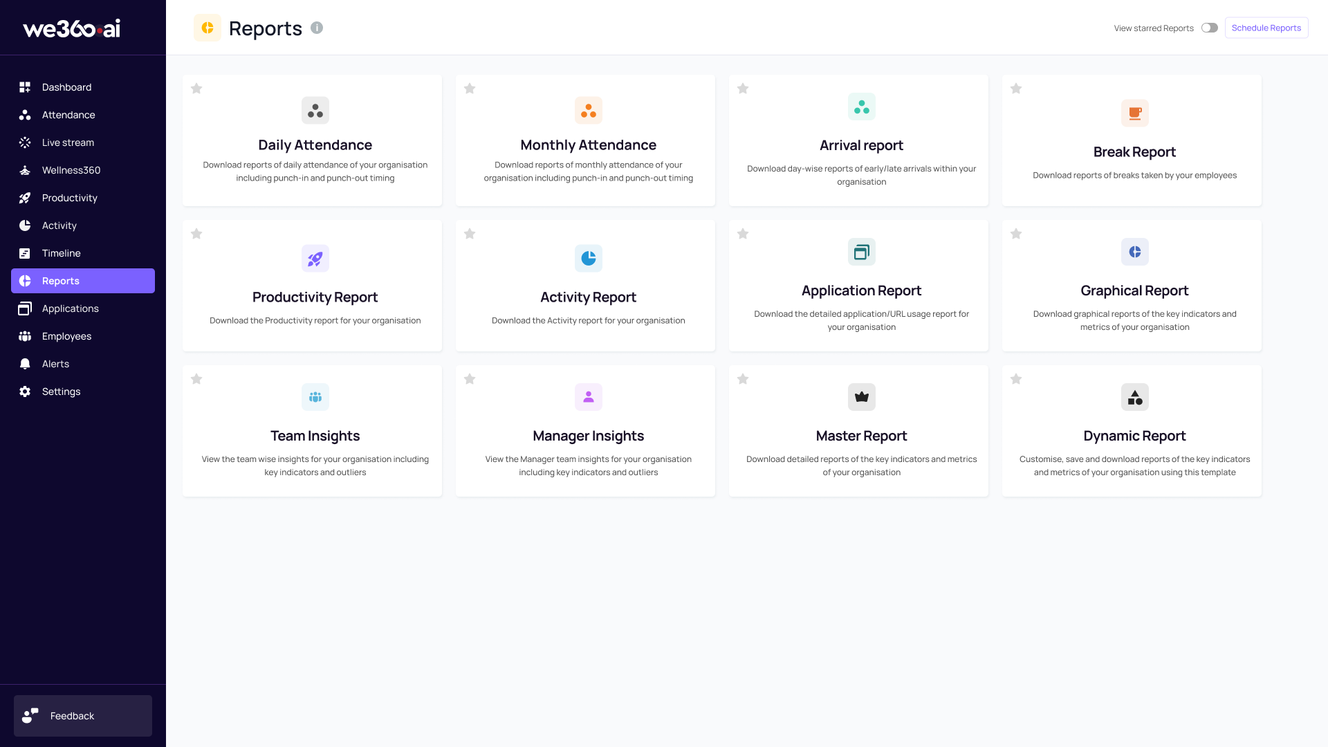The width and height of the screenshot is (1328, 747).
Task: Click the teal Arrival report card icon
Action: click(x=862, y=107)
